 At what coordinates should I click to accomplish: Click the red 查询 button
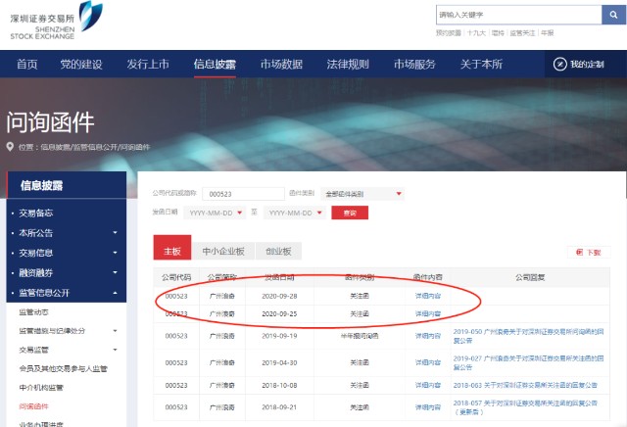click(349, 213)
